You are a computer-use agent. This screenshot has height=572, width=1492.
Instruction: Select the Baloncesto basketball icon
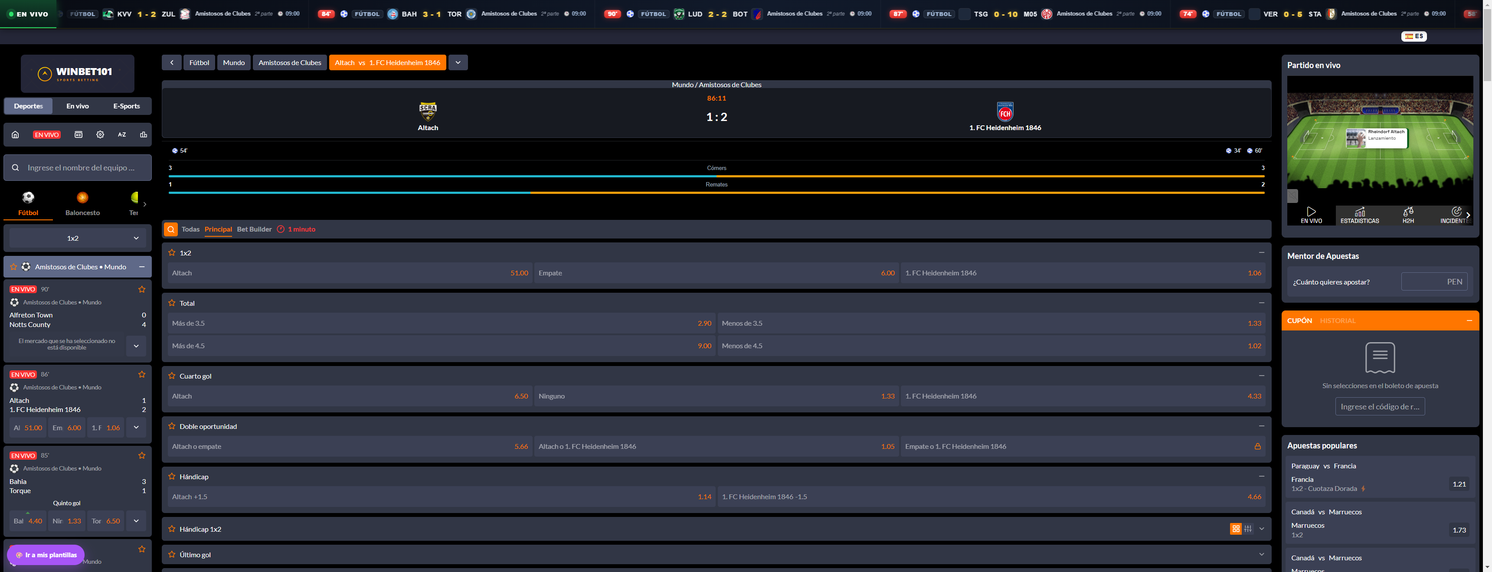82,197
